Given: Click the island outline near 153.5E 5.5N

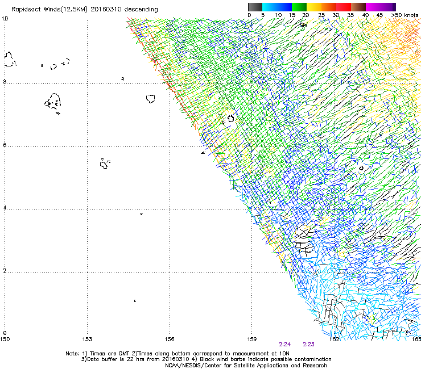Looking at the screenshot, I should [104, 163].
